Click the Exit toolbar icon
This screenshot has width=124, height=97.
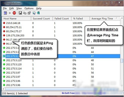point(38,13)
